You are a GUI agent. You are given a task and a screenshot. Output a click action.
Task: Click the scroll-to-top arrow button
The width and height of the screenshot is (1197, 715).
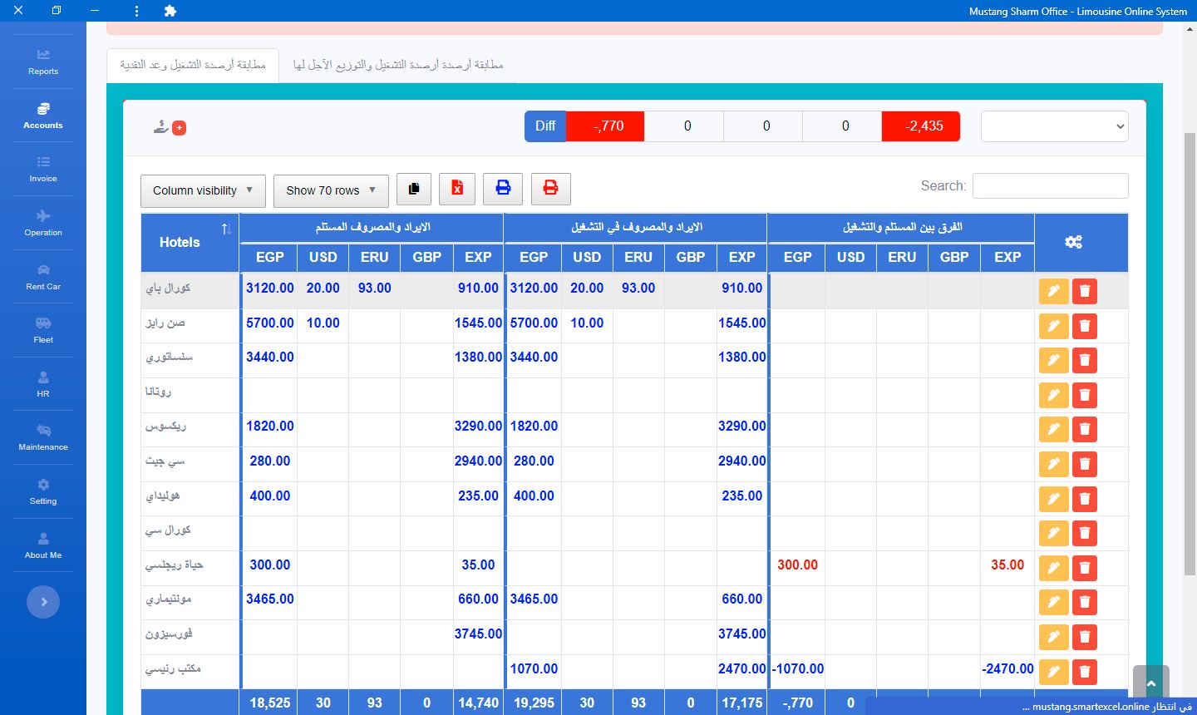(1150, 683)
